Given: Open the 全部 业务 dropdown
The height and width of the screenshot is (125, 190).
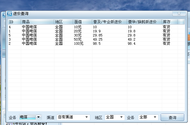Looking at the screenshot, I should pyautogui.click(x=148, y=117).
